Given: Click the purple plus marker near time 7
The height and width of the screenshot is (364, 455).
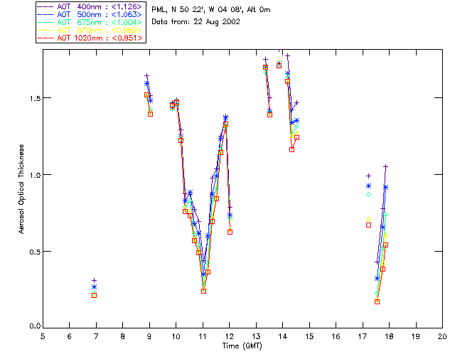Looking at the screenshot, I should point(94,280).
